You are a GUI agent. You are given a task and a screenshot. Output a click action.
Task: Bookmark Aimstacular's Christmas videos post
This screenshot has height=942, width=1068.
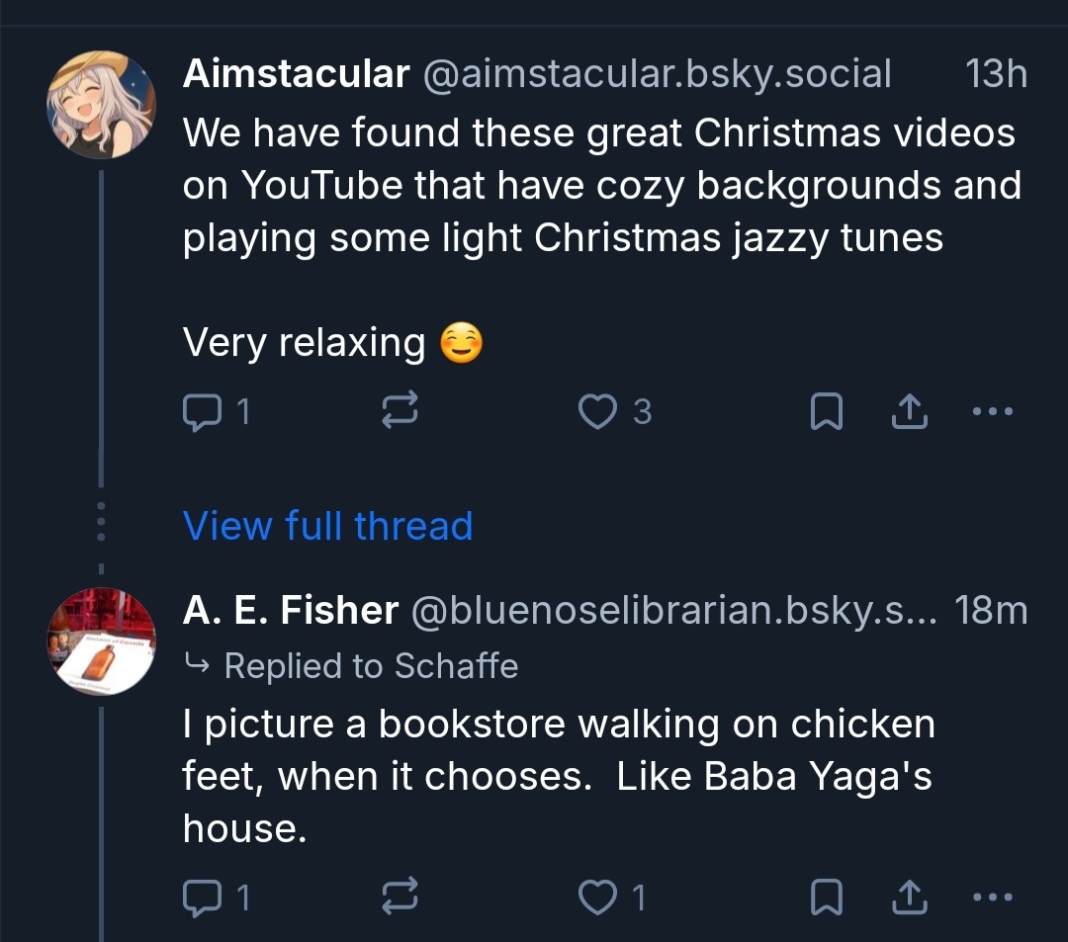tap(826, 412)
